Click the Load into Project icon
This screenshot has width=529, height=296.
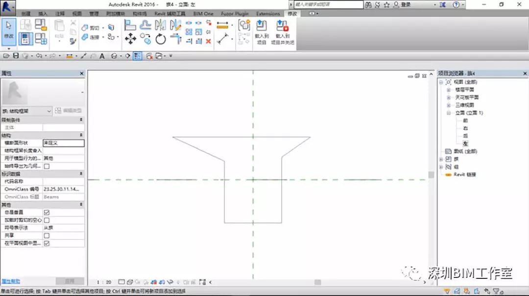(262, 32)
